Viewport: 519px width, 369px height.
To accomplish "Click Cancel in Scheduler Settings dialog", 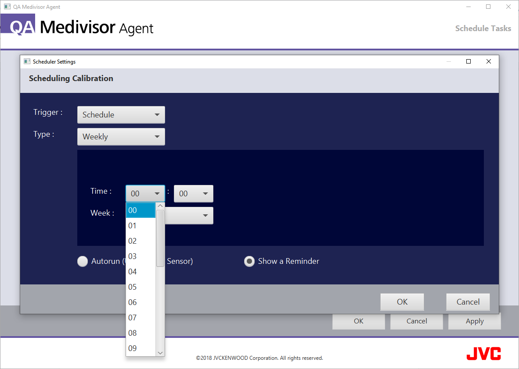I will (468, 302).
